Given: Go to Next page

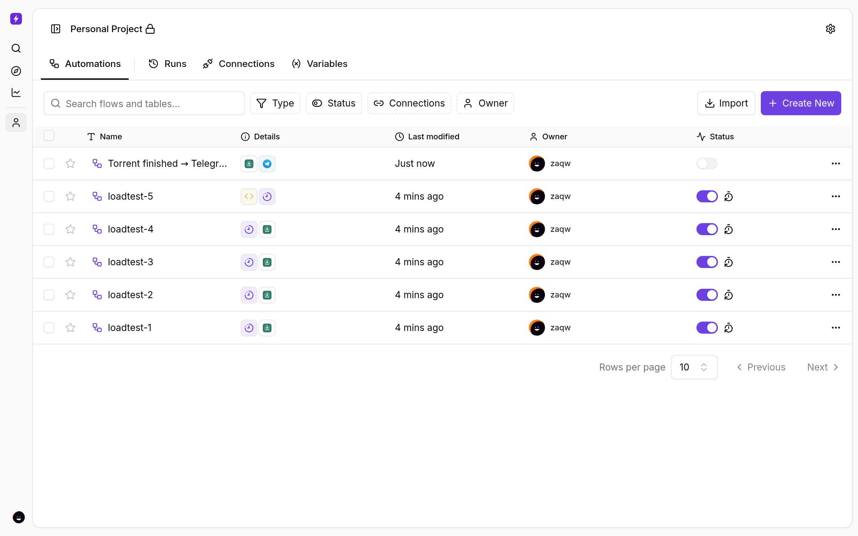Looking at the screenshot, I should (x=823, y=367).
